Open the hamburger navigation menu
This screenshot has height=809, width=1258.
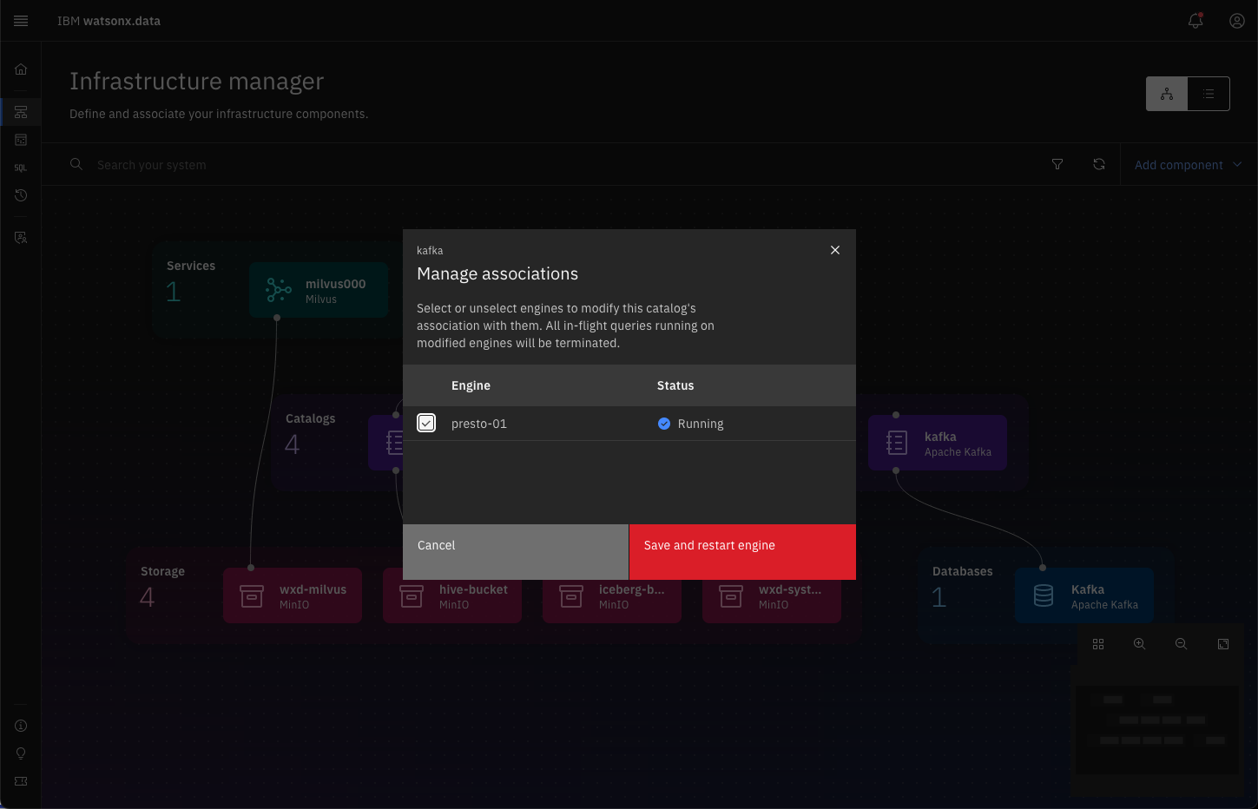coord(21,21)
